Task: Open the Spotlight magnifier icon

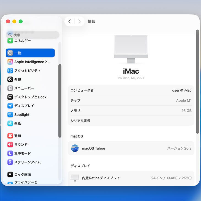Action: pos(10,115)
